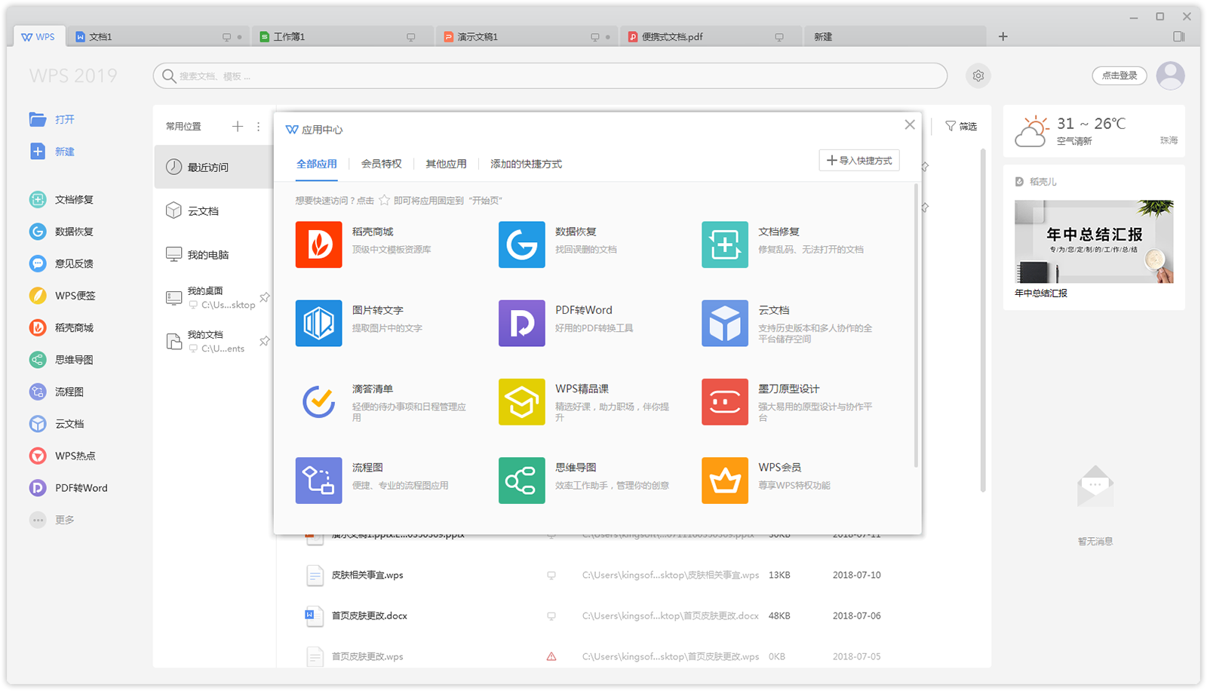This screenshot has height=691, width=1207.
Task: Open the 墨刀原型设计 app icon
Action: tap(724, 401)
